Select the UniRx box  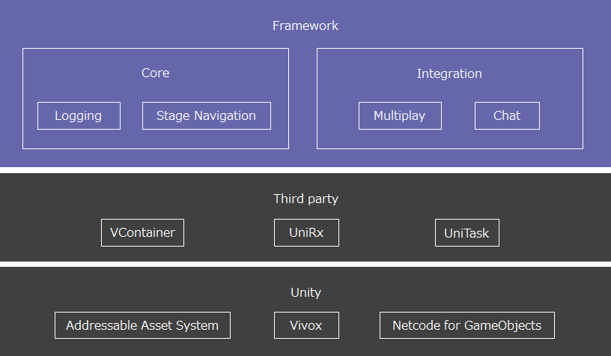306,233
